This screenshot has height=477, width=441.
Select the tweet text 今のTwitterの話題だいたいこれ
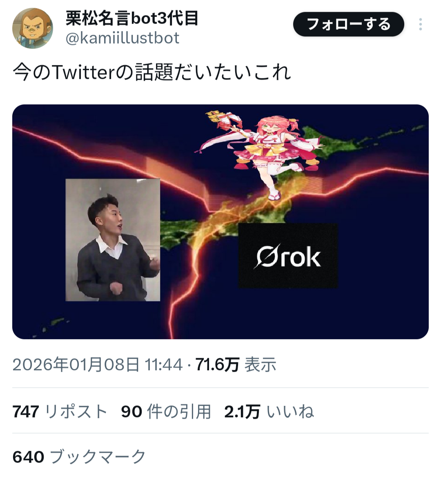(152, 72)
